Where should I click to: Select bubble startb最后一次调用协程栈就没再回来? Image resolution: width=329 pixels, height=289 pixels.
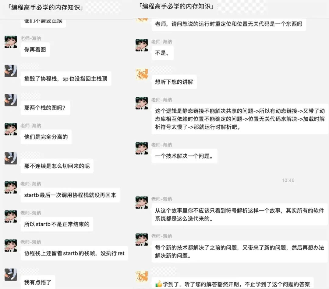[x=70, y=195]
